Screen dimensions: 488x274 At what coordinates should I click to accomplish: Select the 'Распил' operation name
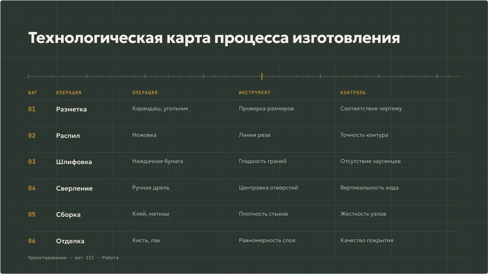pyautogui.click(x=68, y=136)
